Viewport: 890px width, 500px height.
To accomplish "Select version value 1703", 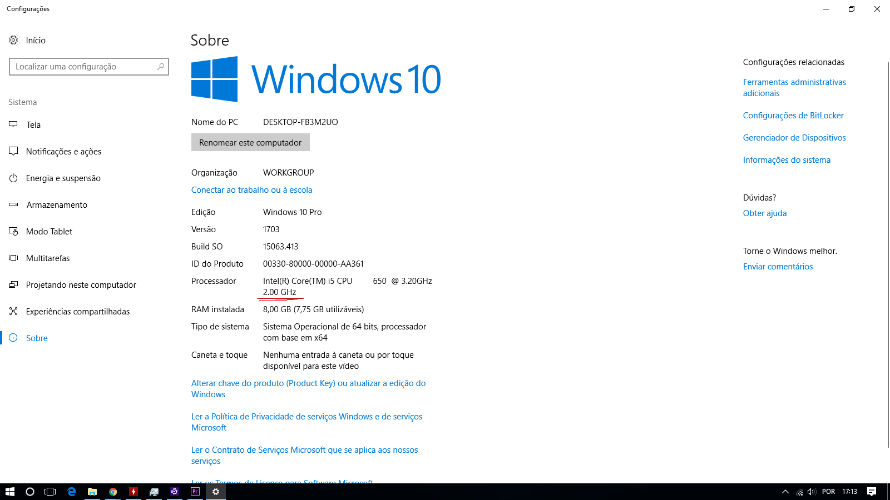I will pos(271,229).
